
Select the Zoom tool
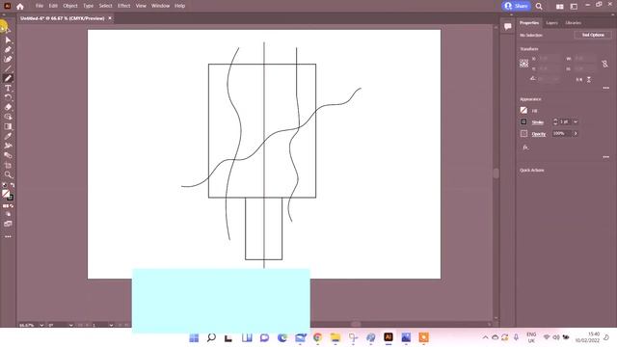[x=8, y=174]
